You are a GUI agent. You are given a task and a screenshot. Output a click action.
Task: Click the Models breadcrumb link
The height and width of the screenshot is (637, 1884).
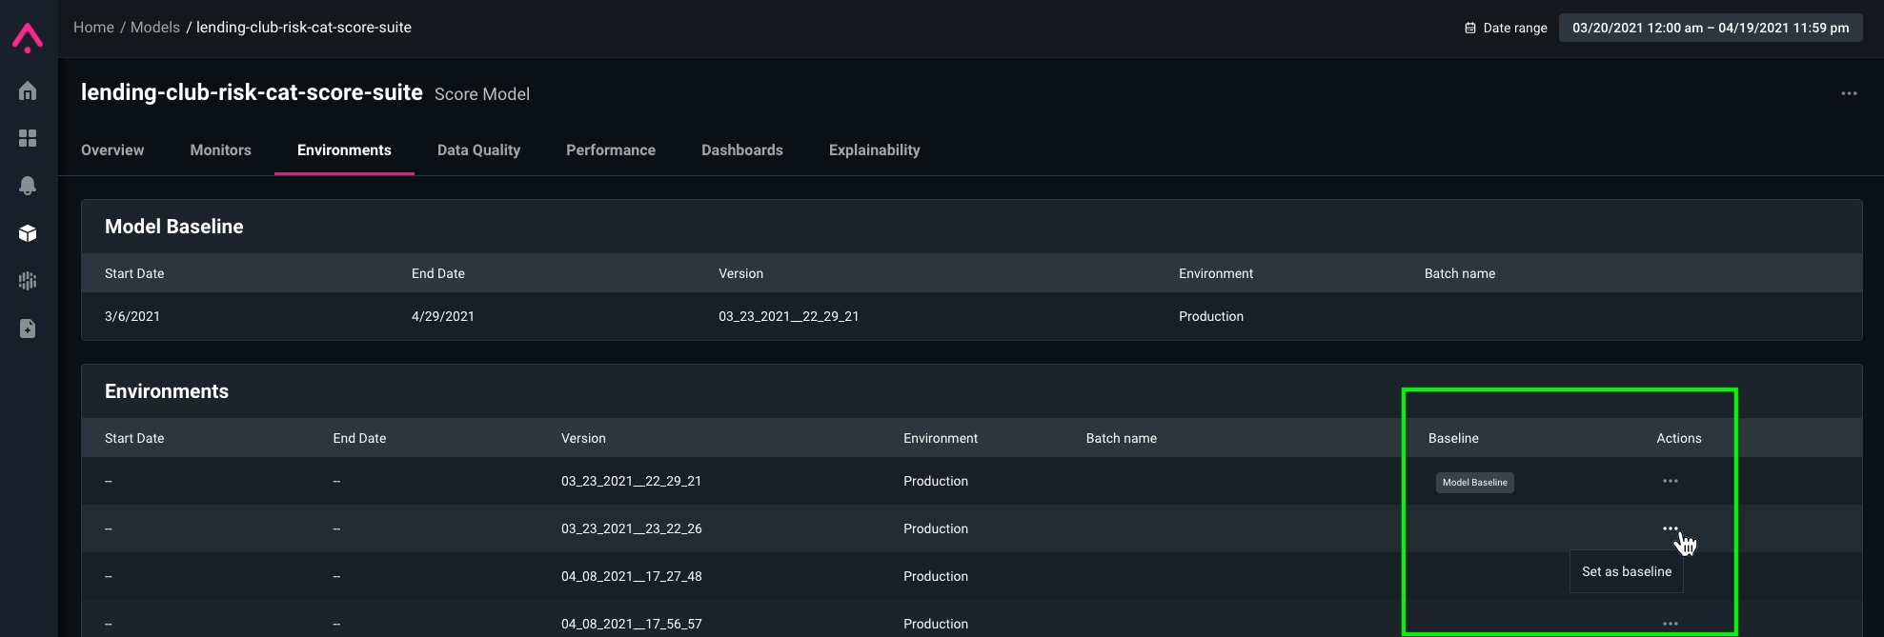click(x=154, y=28)
